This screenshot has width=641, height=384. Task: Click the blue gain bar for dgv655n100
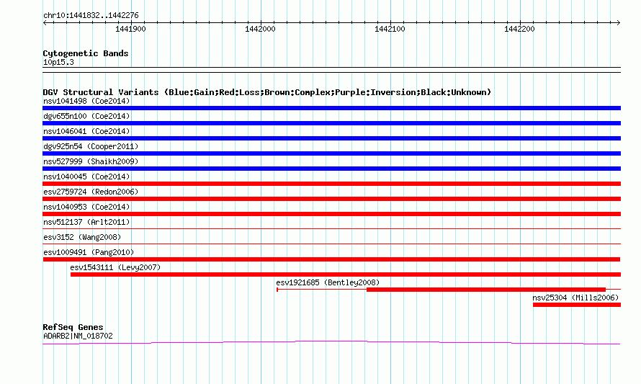click(331, 123)
